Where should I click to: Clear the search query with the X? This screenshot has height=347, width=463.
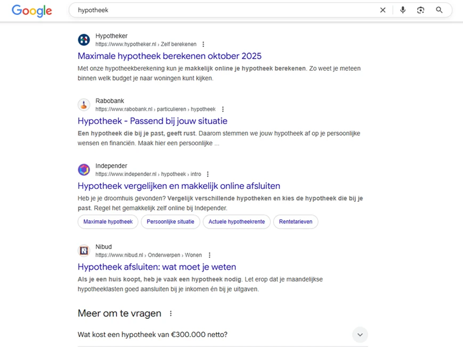pyautogui.click(x=383, y=10)
